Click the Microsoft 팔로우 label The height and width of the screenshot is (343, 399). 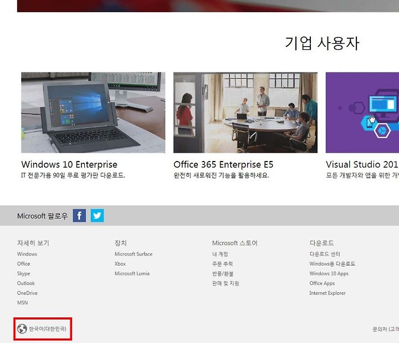tap(42, 216)
